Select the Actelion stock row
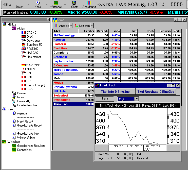 (x=117, y=40)
